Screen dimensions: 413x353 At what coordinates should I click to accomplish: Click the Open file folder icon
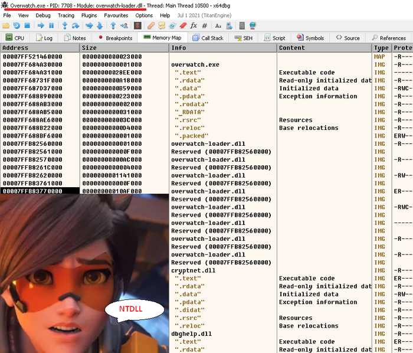click(x=6, y=25)
